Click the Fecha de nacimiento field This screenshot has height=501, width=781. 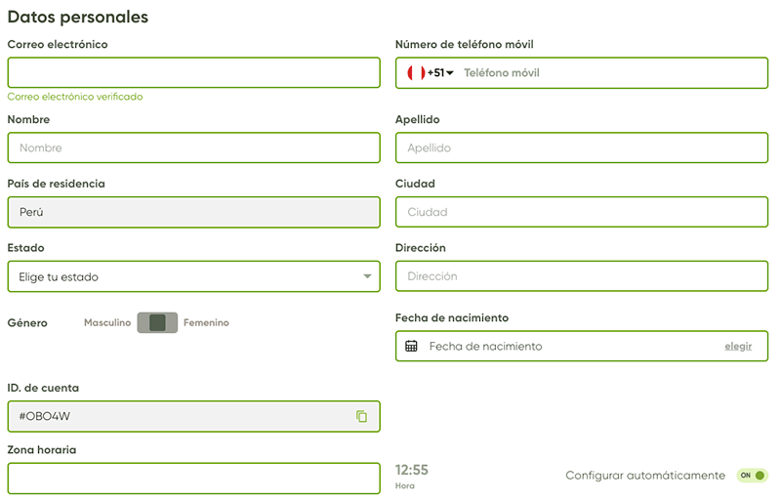[566, 346]
